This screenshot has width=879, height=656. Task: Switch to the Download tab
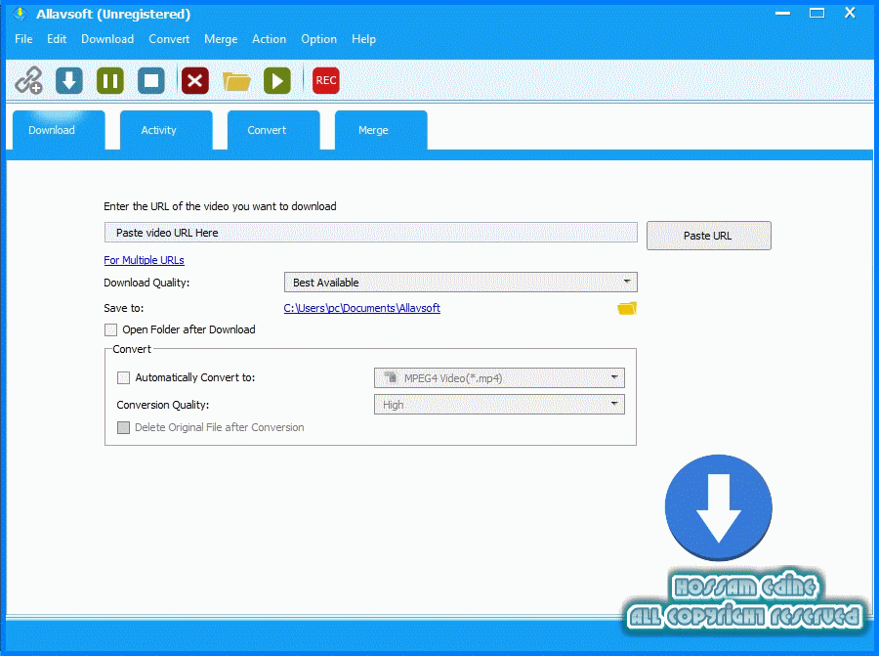pos(59,130)
